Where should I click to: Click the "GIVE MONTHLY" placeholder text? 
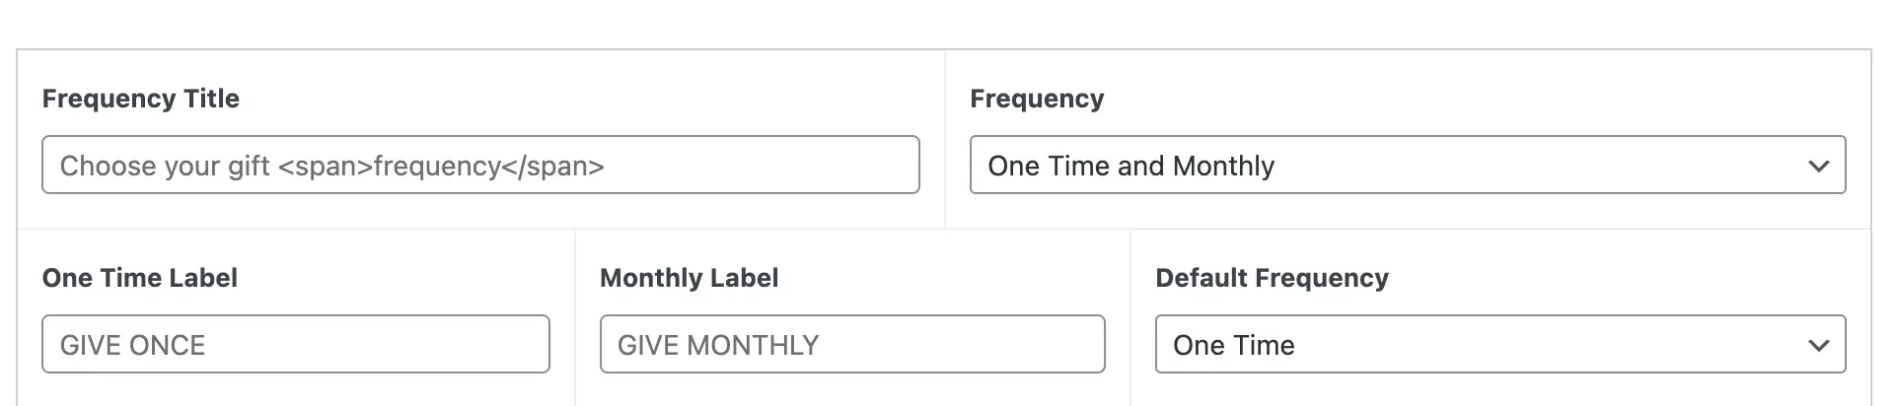pyautogui.click(x=718, y=345)
